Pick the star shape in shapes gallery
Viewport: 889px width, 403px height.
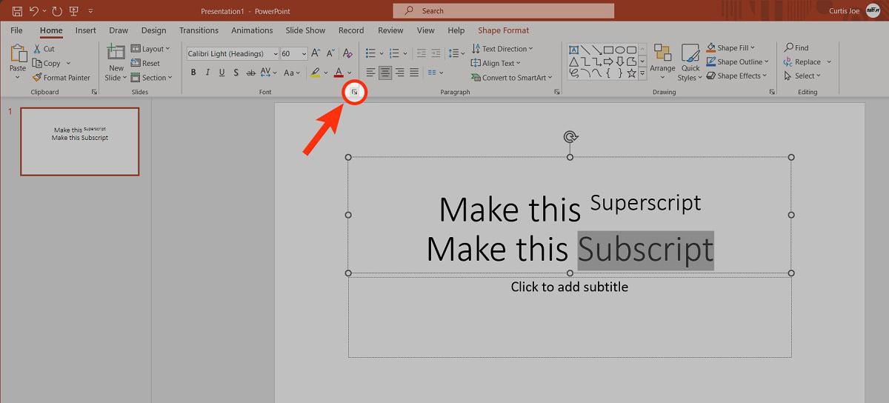pyautogui.click(x=631, y=73)
